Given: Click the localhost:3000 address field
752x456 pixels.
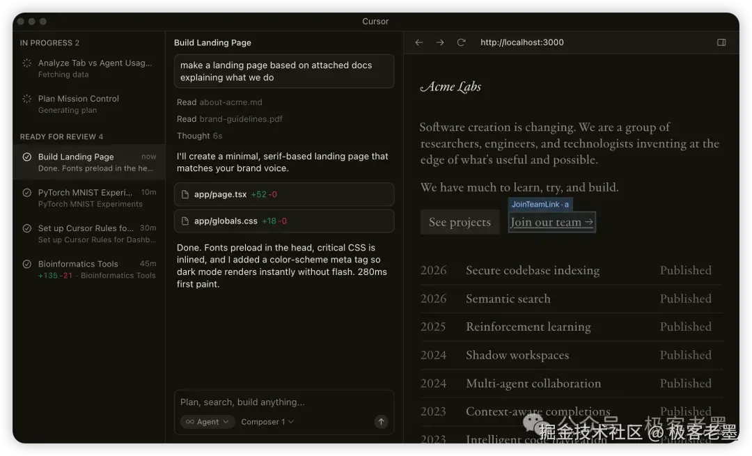Looking at the screenshot, I should click(522, 42).
